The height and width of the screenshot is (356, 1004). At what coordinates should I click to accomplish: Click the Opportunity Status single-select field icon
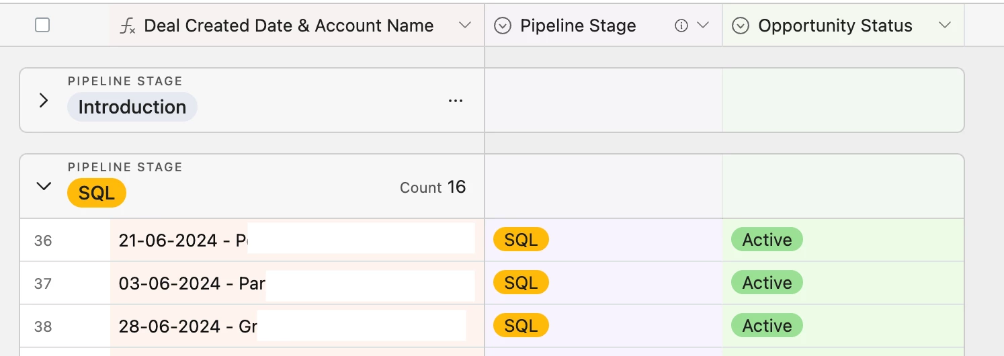point(741,26)
